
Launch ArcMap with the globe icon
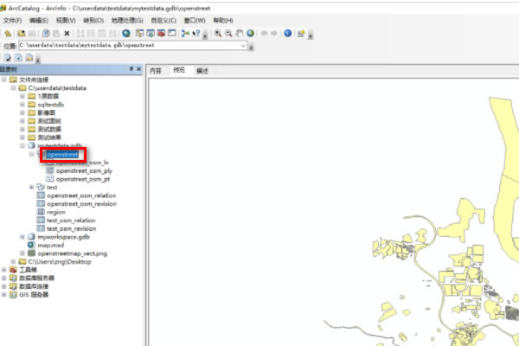[x=125, y=33]
